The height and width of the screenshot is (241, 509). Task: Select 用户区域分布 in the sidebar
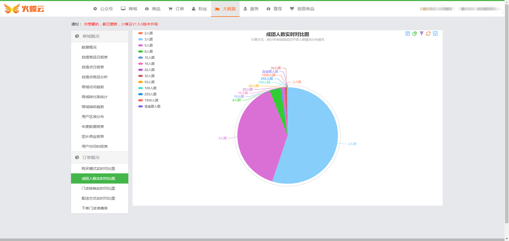[x=93, y=117]
